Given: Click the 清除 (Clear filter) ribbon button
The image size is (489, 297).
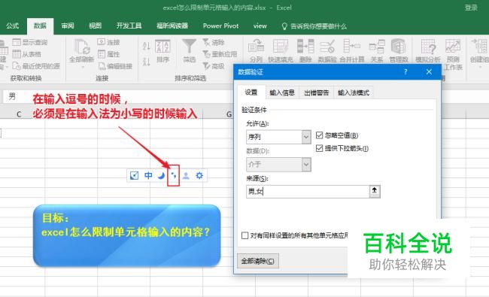Looking at the screenshot, I should 214,42.
